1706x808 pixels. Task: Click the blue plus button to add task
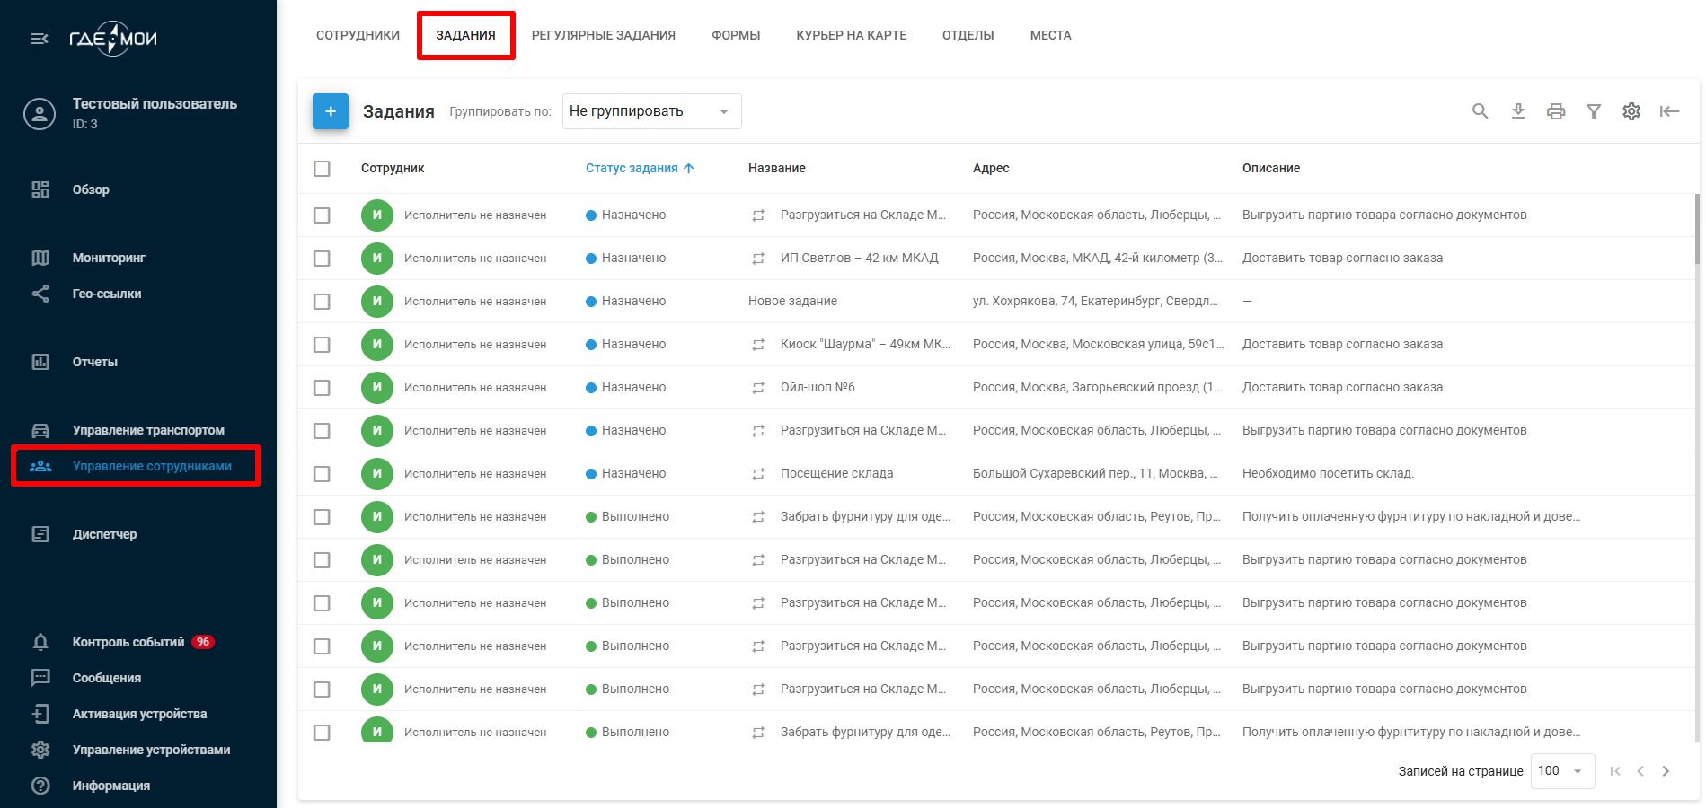click(330, 111)
